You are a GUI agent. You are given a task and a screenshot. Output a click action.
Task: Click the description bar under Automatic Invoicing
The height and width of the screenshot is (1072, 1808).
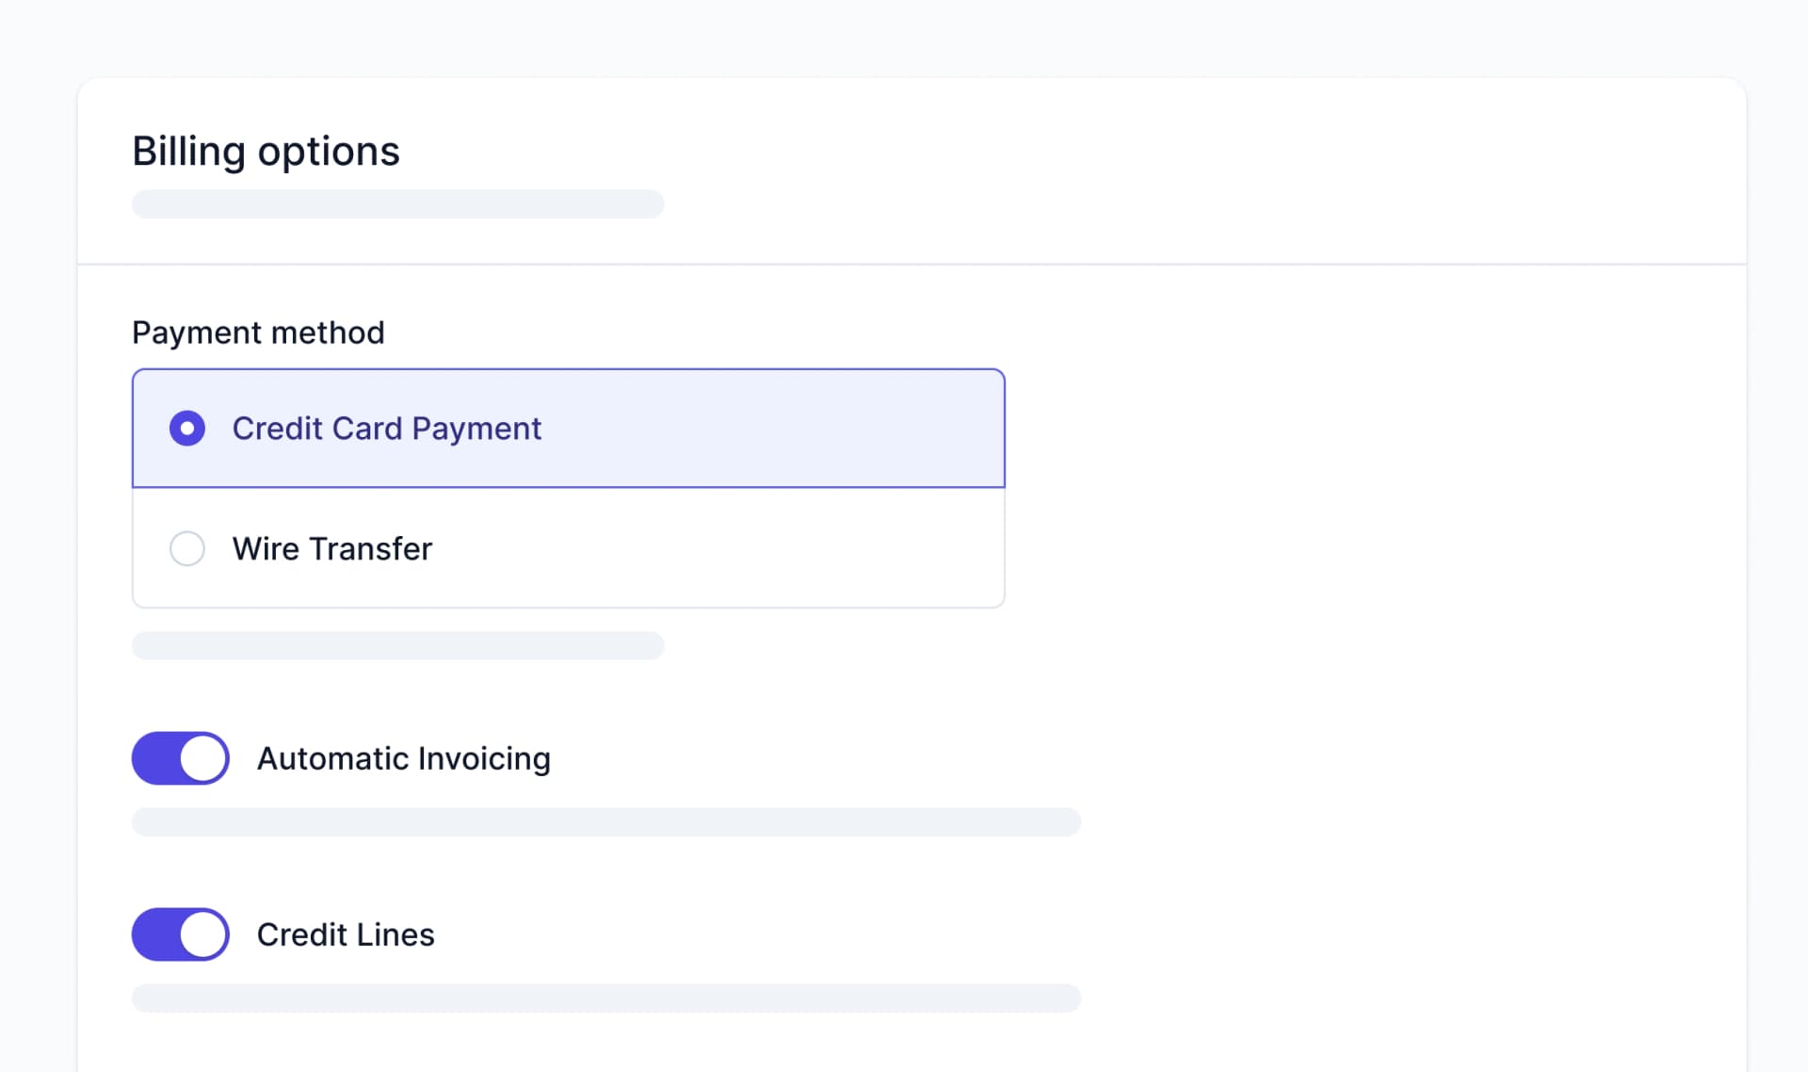606,821
